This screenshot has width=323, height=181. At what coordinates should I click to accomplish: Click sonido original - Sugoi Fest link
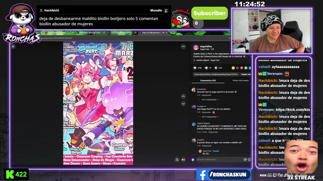[208, 60]
